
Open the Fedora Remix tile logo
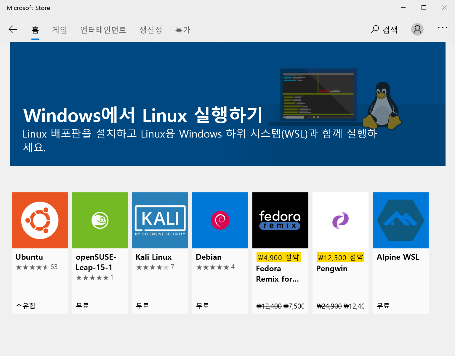click(280, 220)
